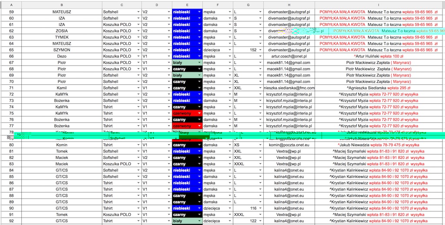The image size is (445, 225).
Task: Open dziecięca dropdown arrow in row 65
Action: click(x=229, y=50)
